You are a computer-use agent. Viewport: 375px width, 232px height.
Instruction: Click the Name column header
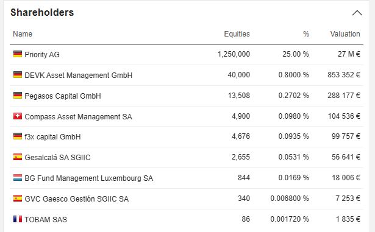(x=23, y=34)
